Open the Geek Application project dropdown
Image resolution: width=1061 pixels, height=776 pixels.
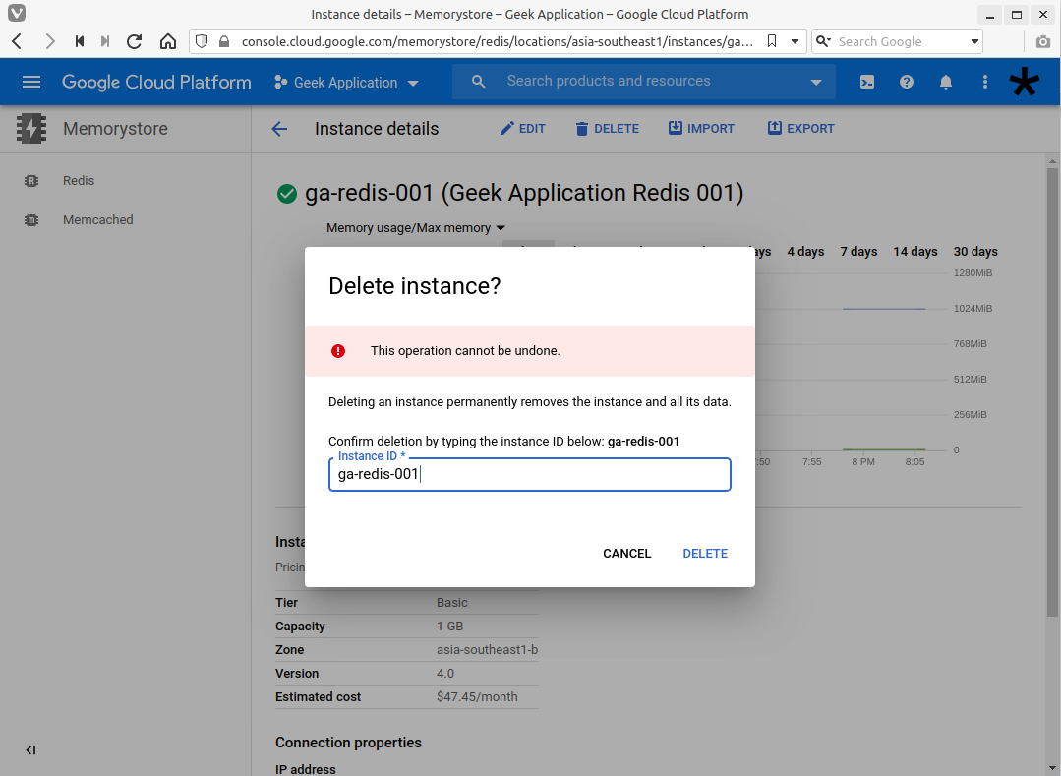point(346,82)
